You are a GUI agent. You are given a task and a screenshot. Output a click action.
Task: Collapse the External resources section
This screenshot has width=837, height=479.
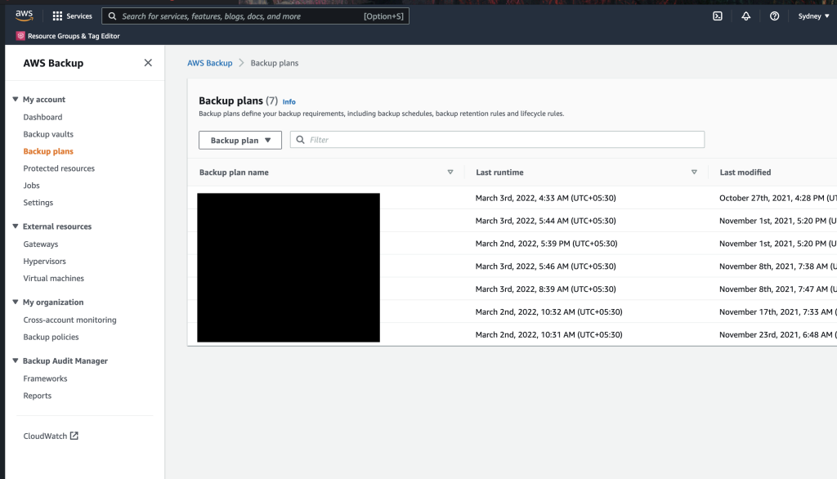click(15, 226)
